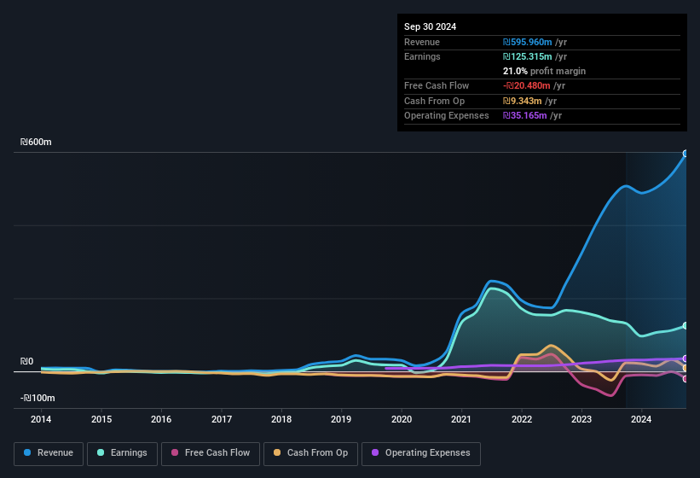Click the -₪100m y-axis label
The height and width of the screenshot is (478, 700).
[38, 398]
